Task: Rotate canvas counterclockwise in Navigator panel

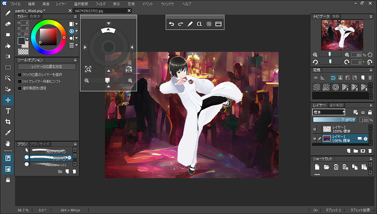Action: [x=315, y=62]
